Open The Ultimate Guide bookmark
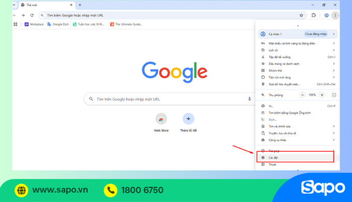 pos(126,24)
